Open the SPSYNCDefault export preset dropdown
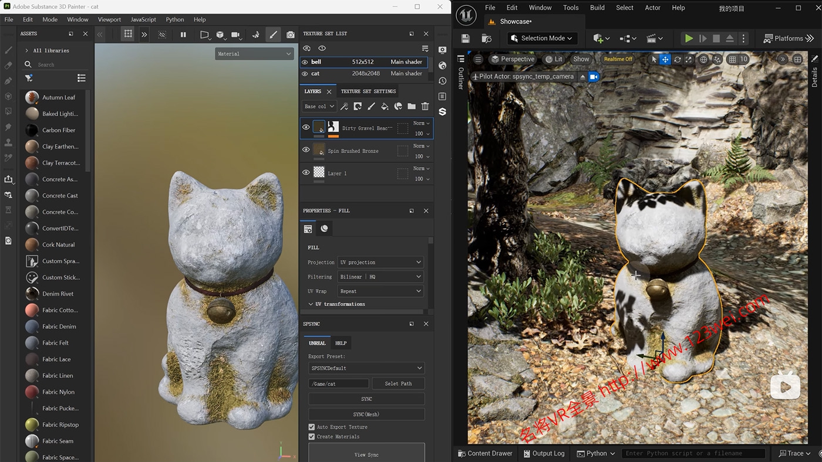Viewport: 822px width, 462px height. [366, 368]
